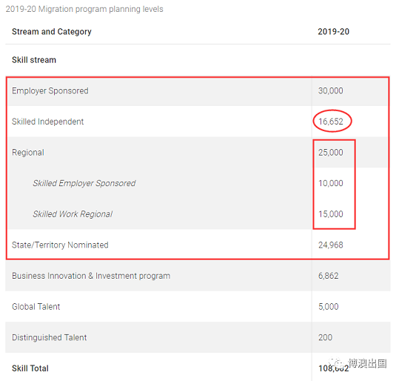This screenshot has width=396, height=381.
Task: Select the 24,968 State/Territory Nominated figure
Action: [331, 245]
